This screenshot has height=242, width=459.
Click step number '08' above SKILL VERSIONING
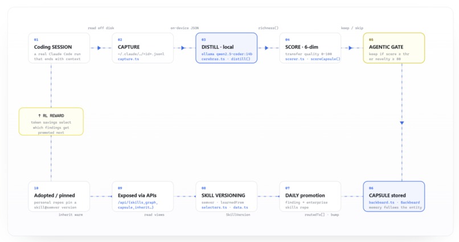point(203,188)
